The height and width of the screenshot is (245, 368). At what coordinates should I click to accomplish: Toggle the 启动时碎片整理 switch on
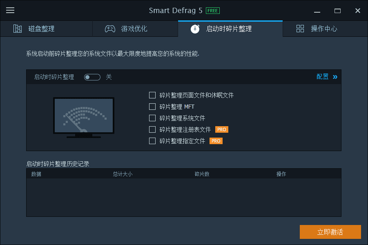pos(92,77)
